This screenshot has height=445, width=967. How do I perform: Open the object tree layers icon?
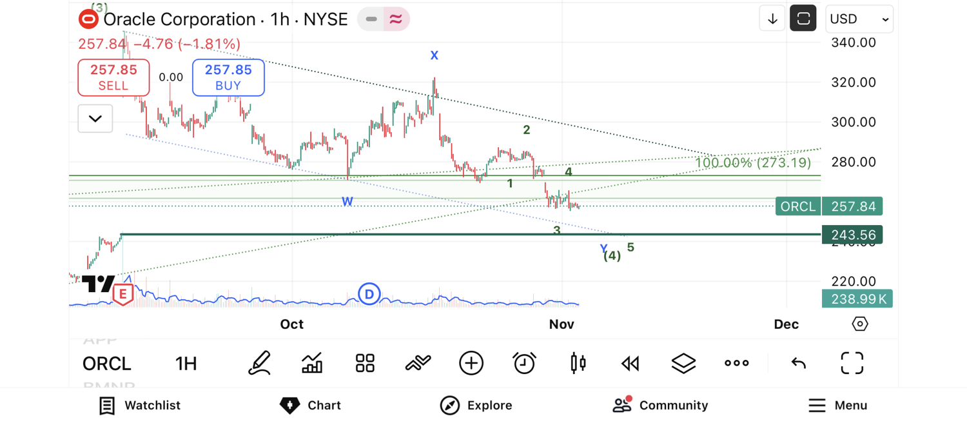point(683,364)
